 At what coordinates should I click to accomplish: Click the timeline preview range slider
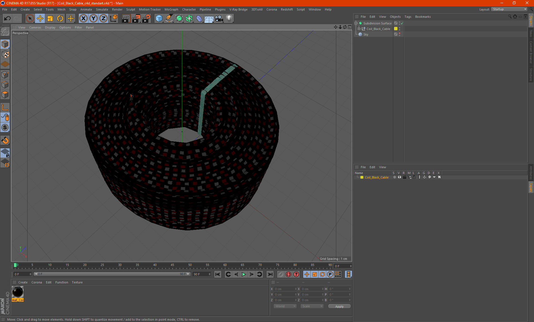[112, 274]
